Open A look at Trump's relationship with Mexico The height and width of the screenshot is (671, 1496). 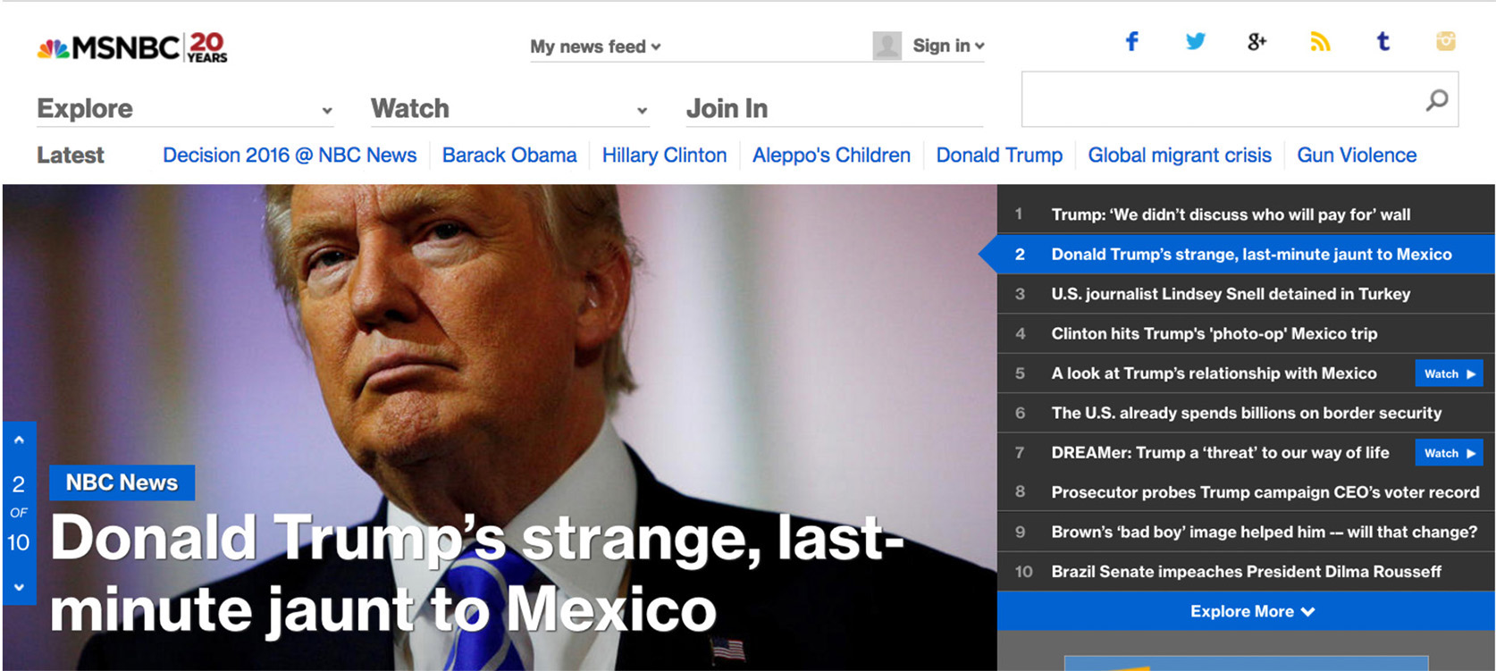tap(1214, 373)
